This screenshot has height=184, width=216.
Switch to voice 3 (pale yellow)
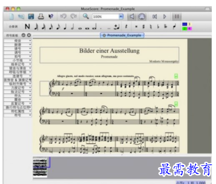tap(190, 24)
